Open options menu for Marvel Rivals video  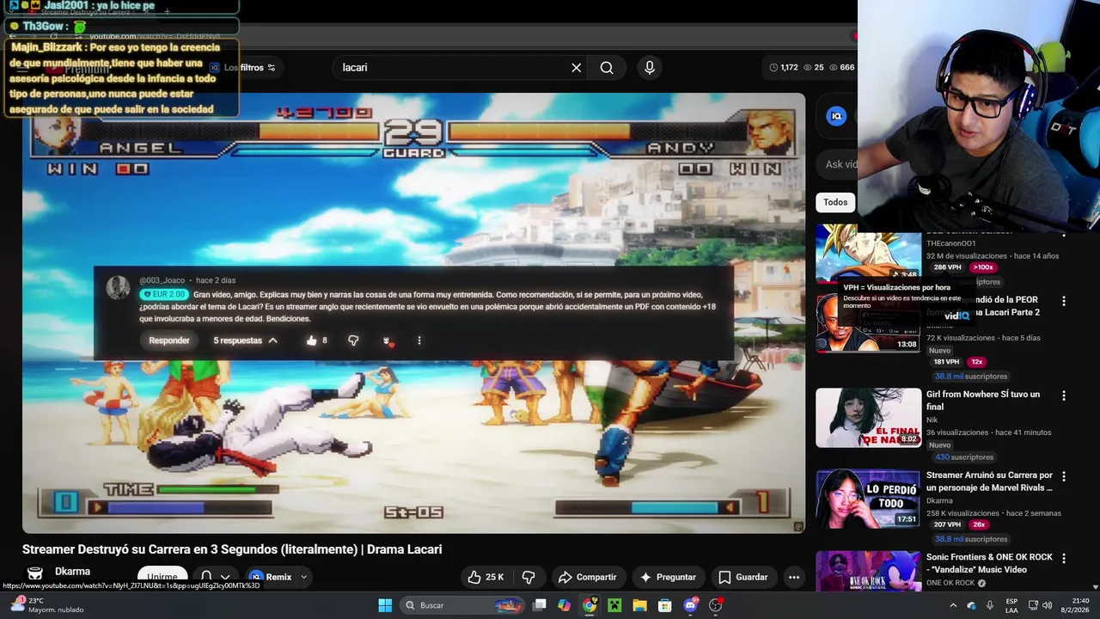pos(1064,476)
